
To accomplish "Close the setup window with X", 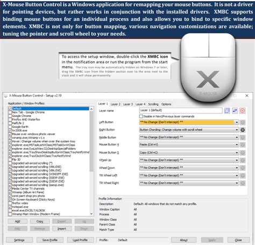I will [x=247, y=96].
